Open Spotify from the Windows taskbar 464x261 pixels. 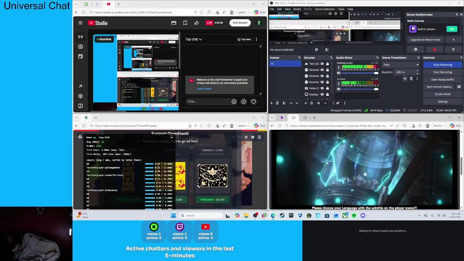(x=354, y=216)
